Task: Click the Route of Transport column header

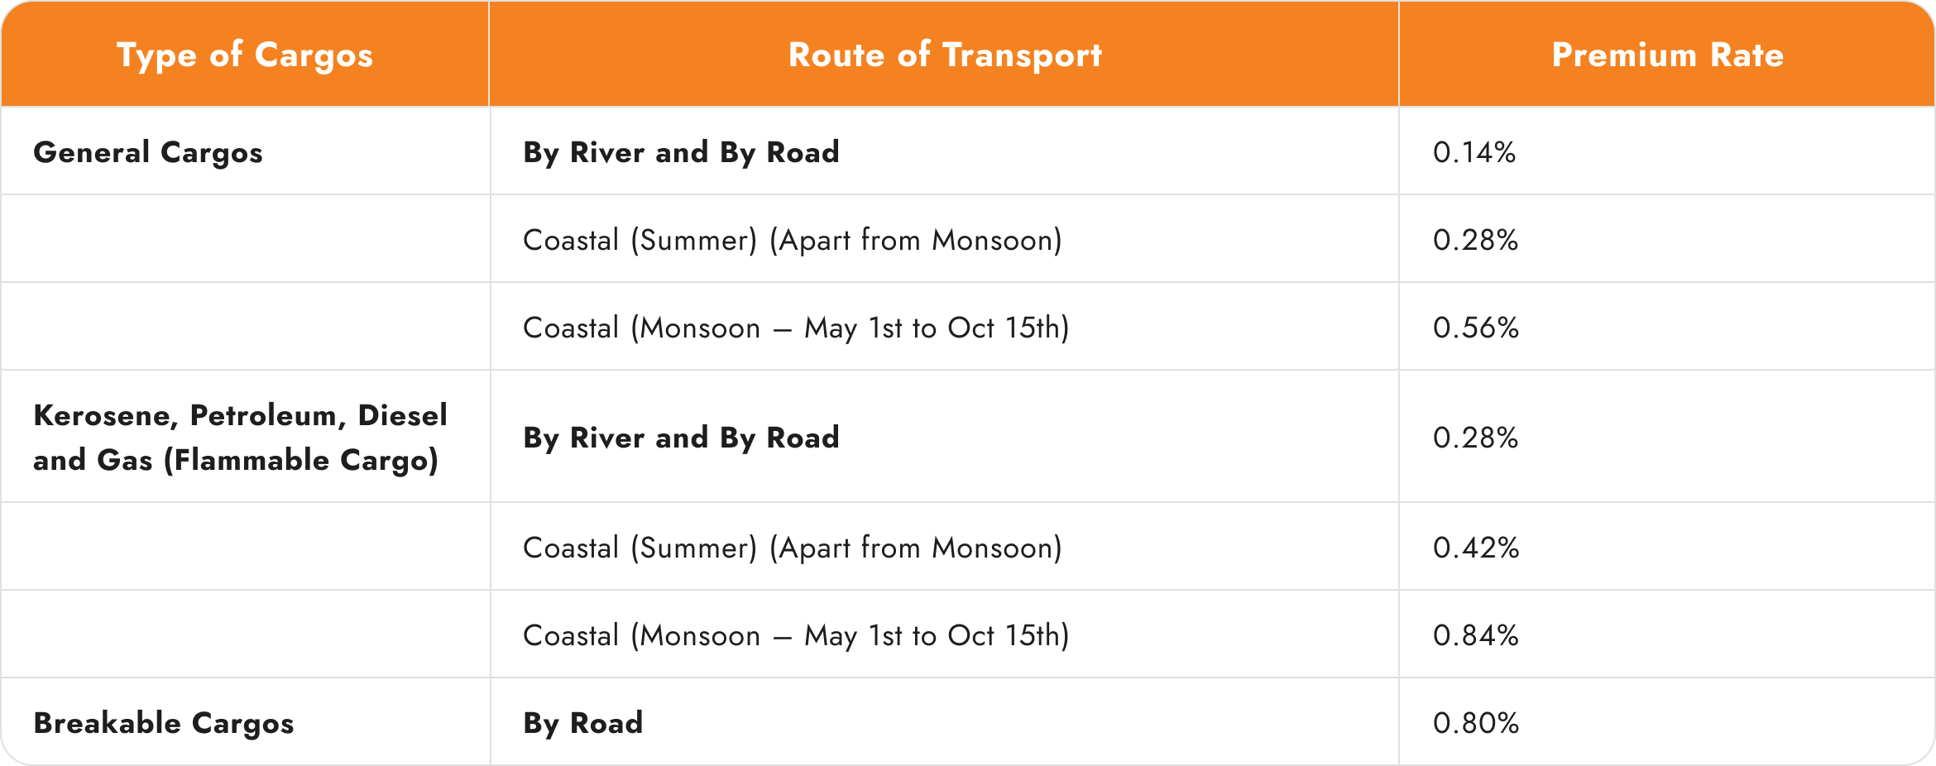Action: coord(945,55)
